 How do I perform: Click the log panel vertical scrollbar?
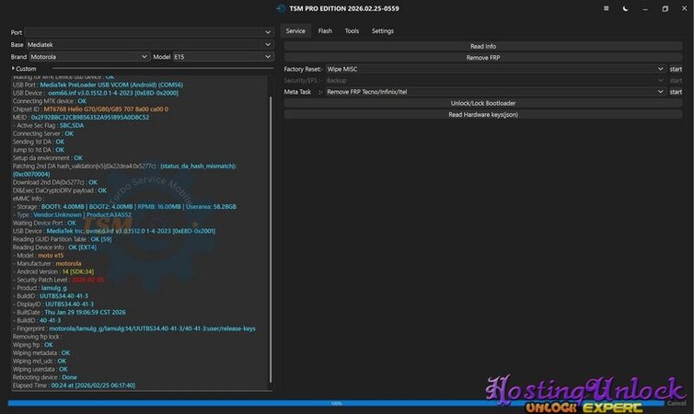coord(271,230)
